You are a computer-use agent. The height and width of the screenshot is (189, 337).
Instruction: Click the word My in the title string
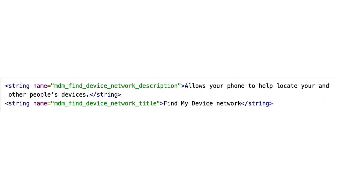185,103
